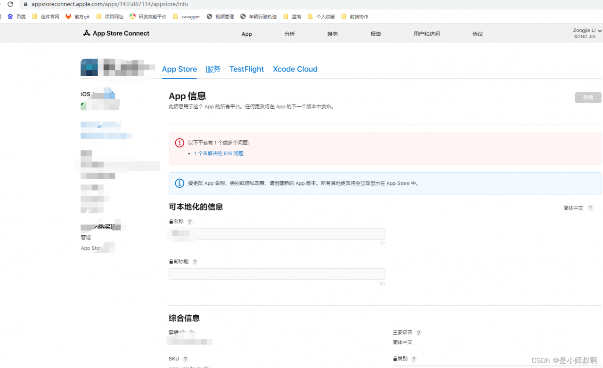Open the 项目网址 bookmark folder

[110, 16]
